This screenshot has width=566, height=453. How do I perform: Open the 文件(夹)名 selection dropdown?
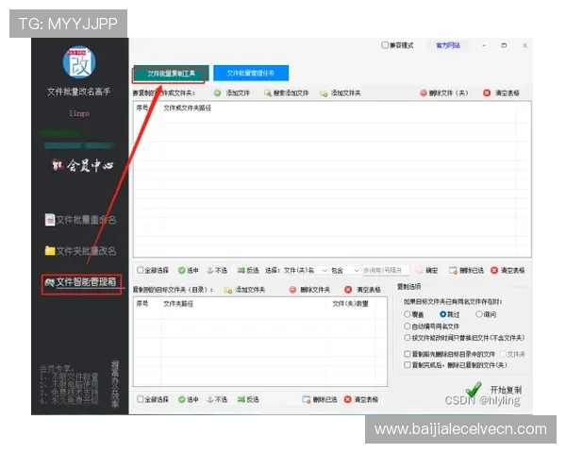pos(306,270)
